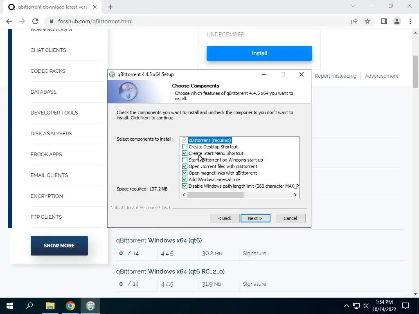419x314 pixels.
Task: Open DATABASE category
Action: [43, 92]
